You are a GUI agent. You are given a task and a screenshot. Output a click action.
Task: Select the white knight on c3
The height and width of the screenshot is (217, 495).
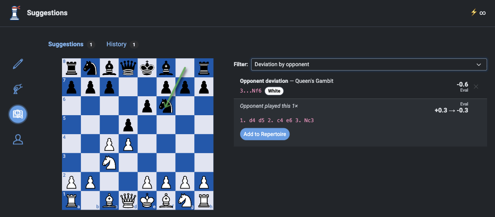tap(109, 163)
